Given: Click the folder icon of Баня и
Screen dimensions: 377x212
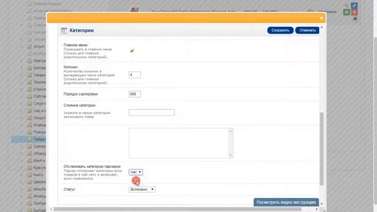Looking at the screenshot, I should pos(29,160).
